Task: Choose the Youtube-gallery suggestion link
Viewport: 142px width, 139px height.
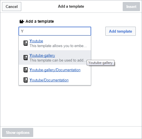Action: [x=42, y=56]
